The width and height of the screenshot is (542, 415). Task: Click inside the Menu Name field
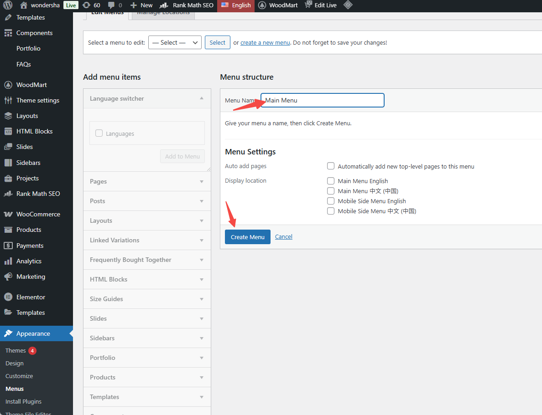[x=322, y=100]
